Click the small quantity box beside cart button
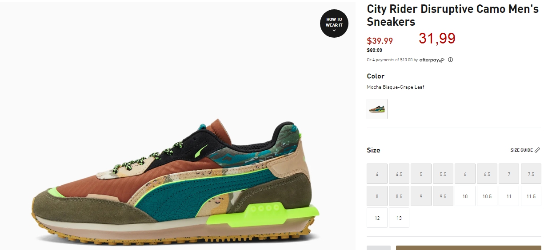The image size is (548, 250). coord(379,248)
